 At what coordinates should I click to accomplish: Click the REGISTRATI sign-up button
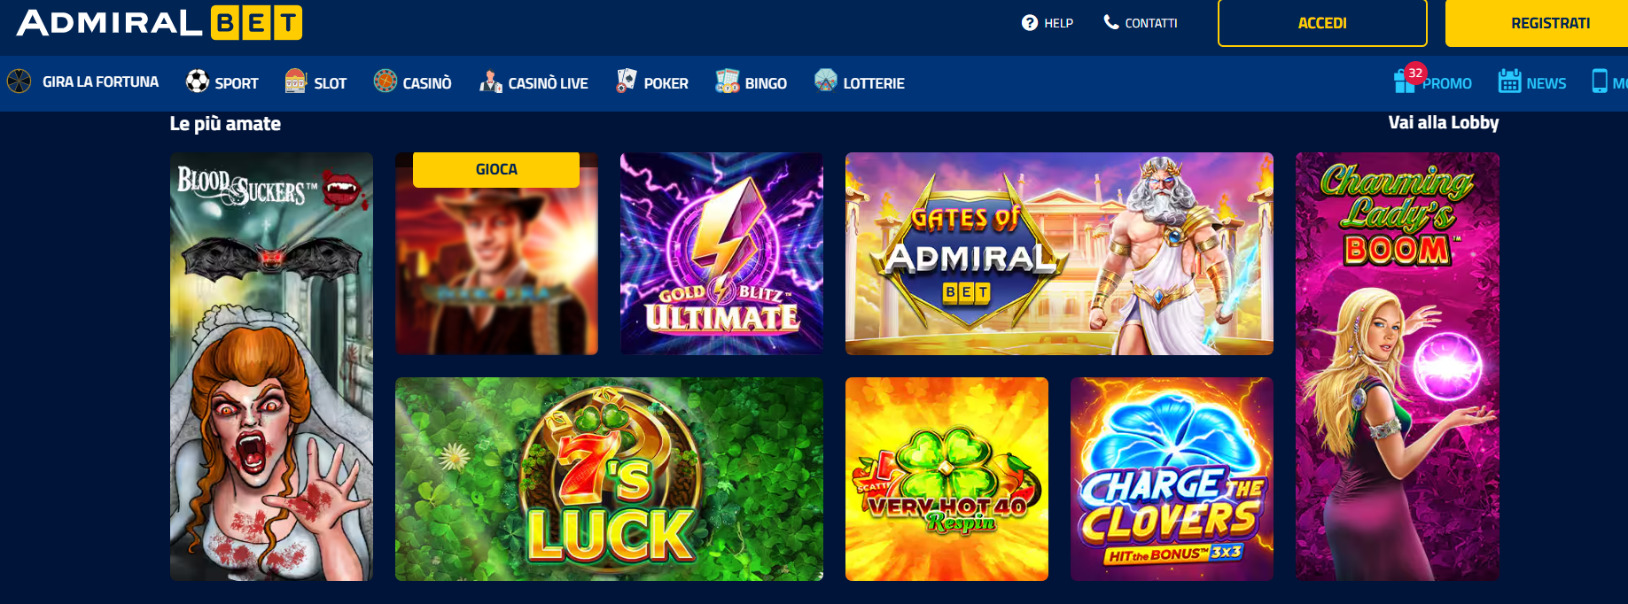(1537, 23)
